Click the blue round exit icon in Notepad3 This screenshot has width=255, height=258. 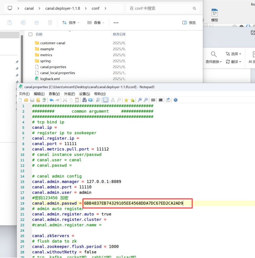pos(175,100)
